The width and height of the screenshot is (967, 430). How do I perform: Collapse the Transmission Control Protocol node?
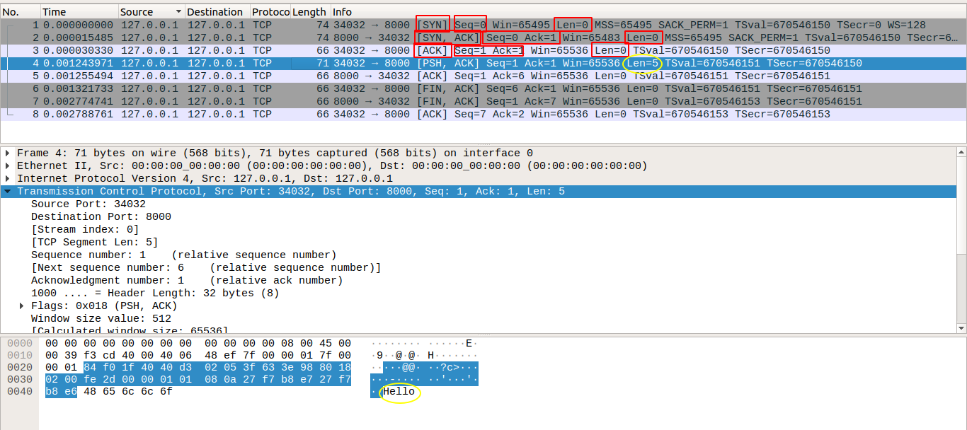[x=8, y=191]
